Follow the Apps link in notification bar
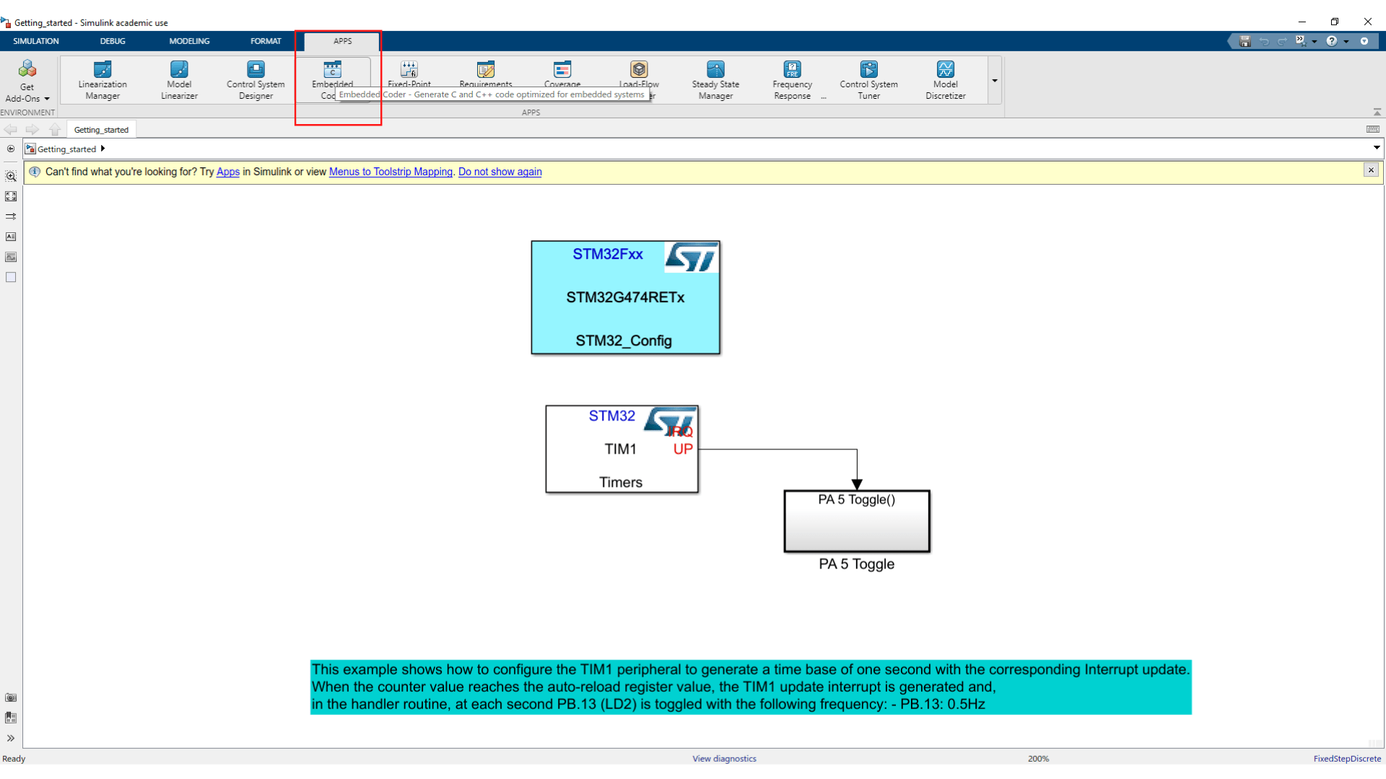Viewport: 1386px width, 779px height. pos(228,172)
